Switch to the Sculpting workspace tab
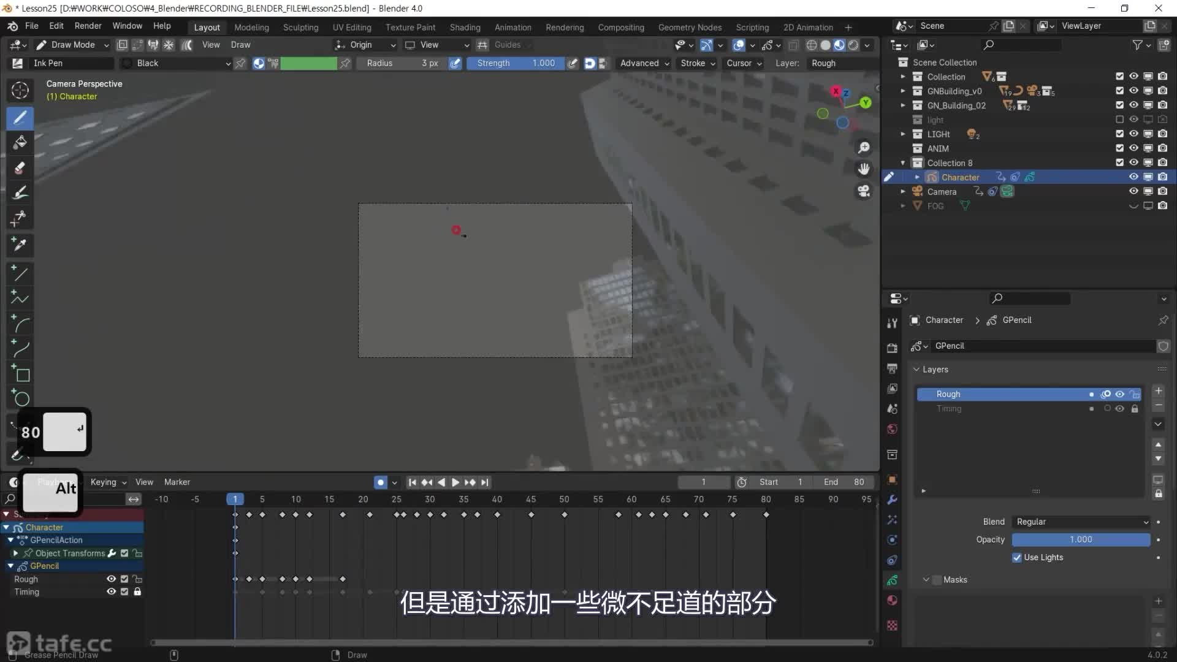The image size is (1177, 662). point(300,28)
